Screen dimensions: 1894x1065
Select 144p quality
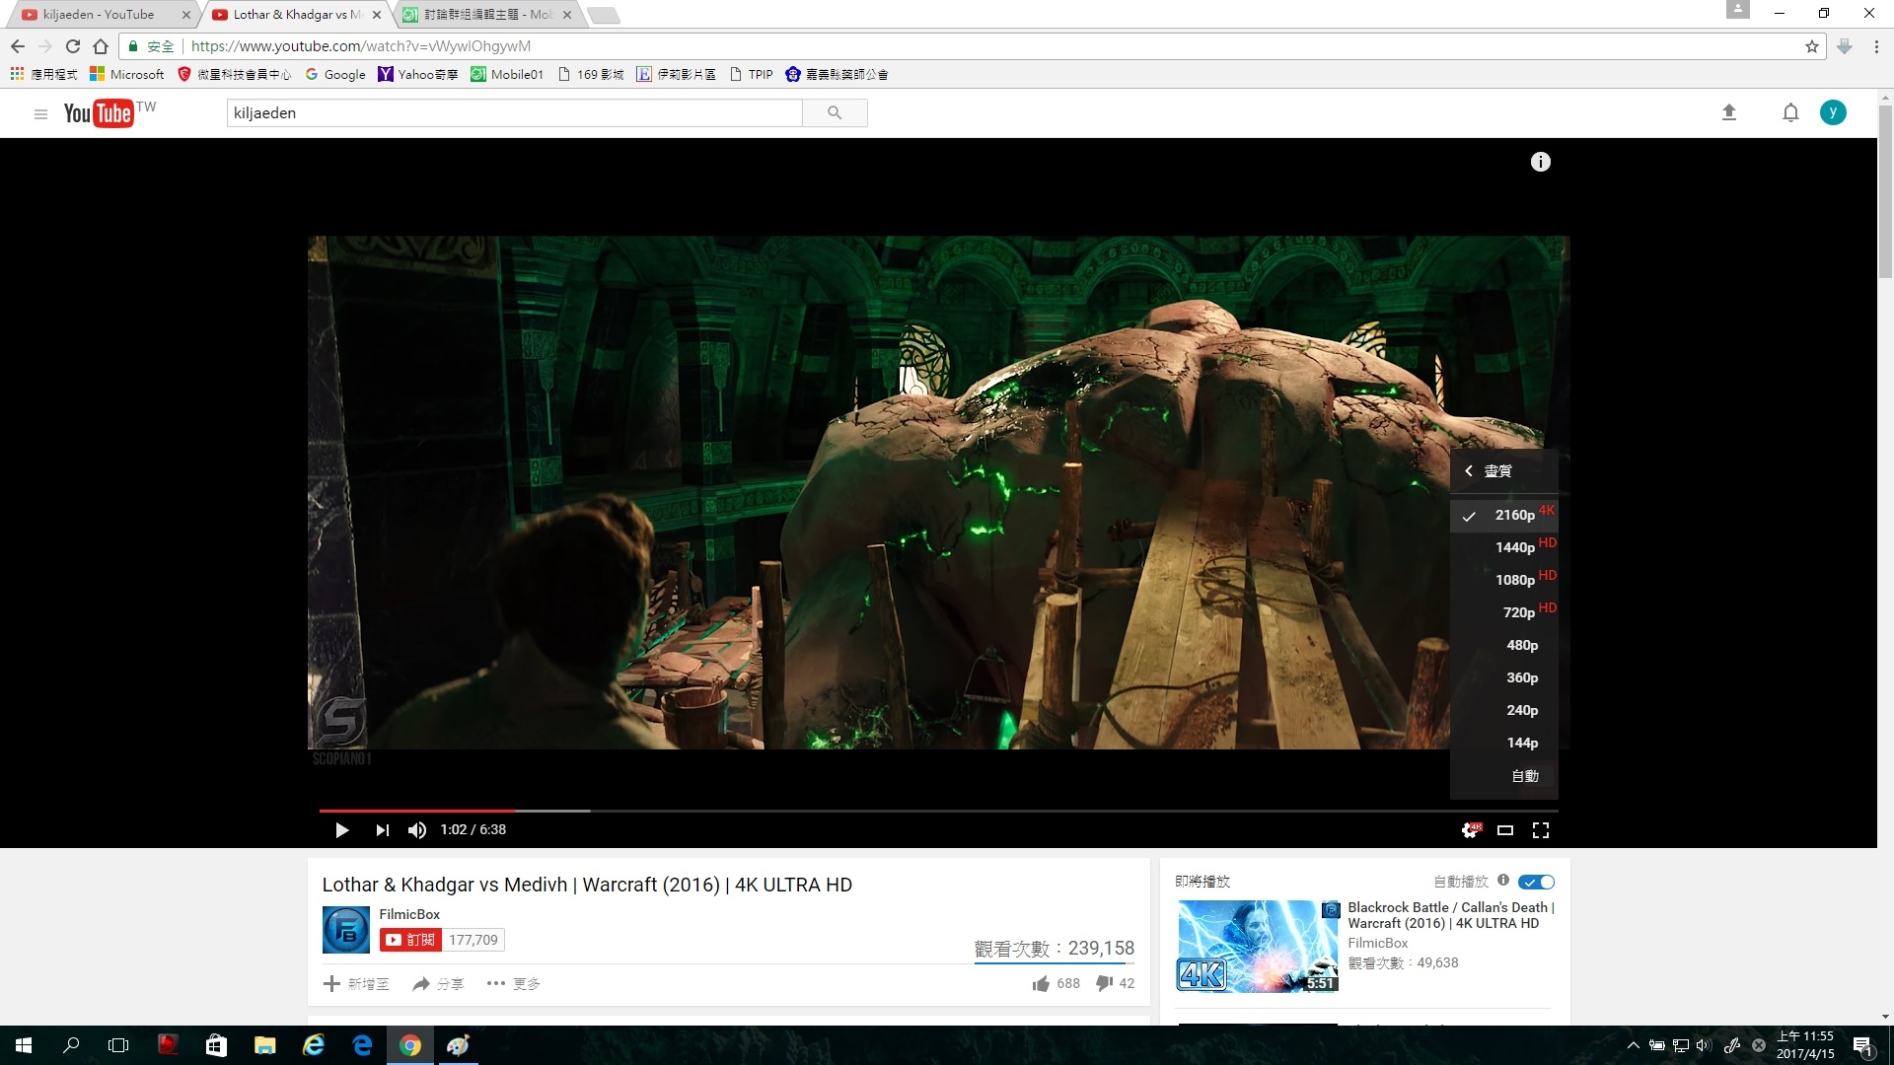1503,743
